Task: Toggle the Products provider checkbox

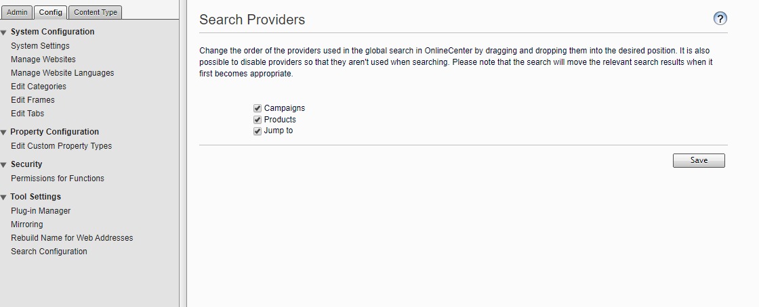Action: (258, 120)
